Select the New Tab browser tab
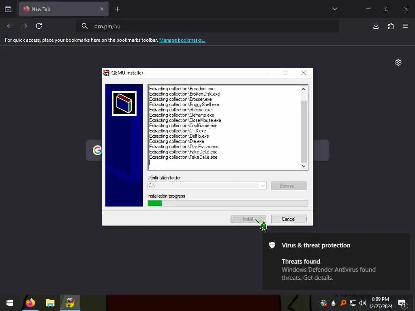This screenshot has width=415, height=311. tap(64, 9)
